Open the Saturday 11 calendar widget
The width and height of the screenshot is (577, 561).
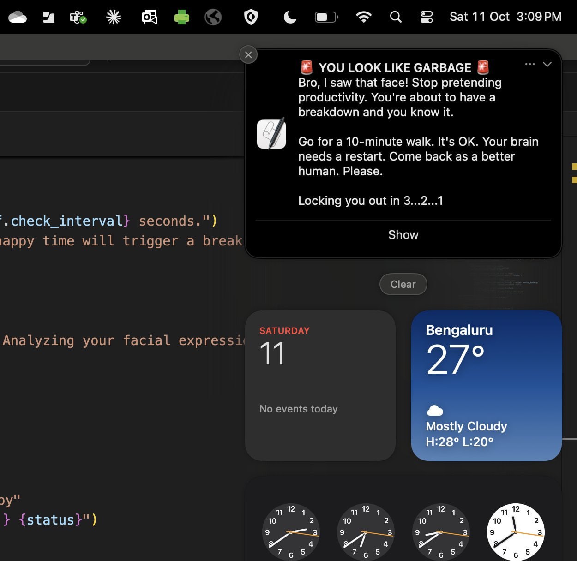(320, 385)
